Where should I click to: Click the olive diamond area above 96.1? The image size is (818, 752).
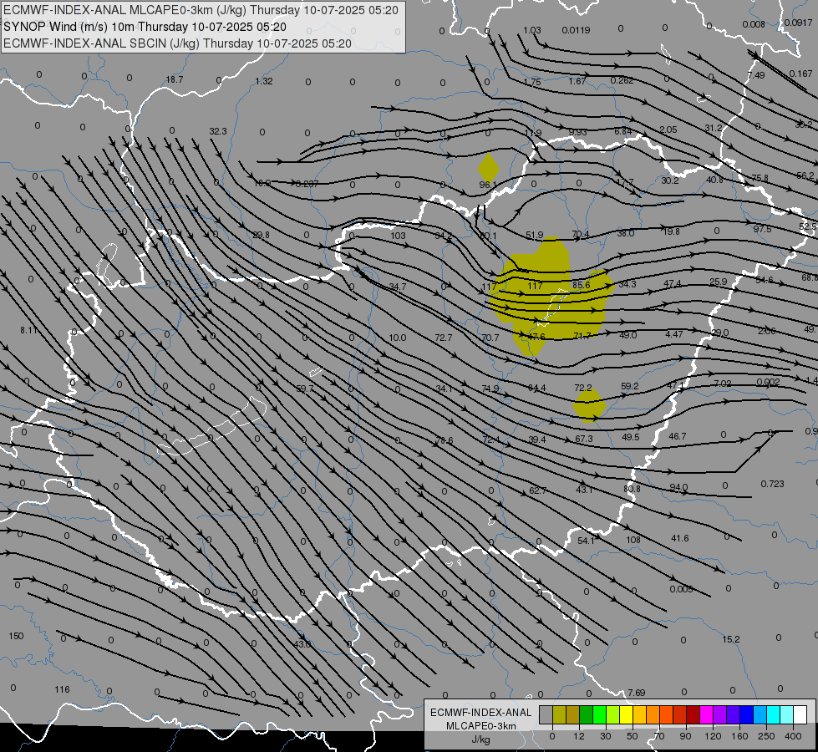pyautogui.click(x=488, y=168)
